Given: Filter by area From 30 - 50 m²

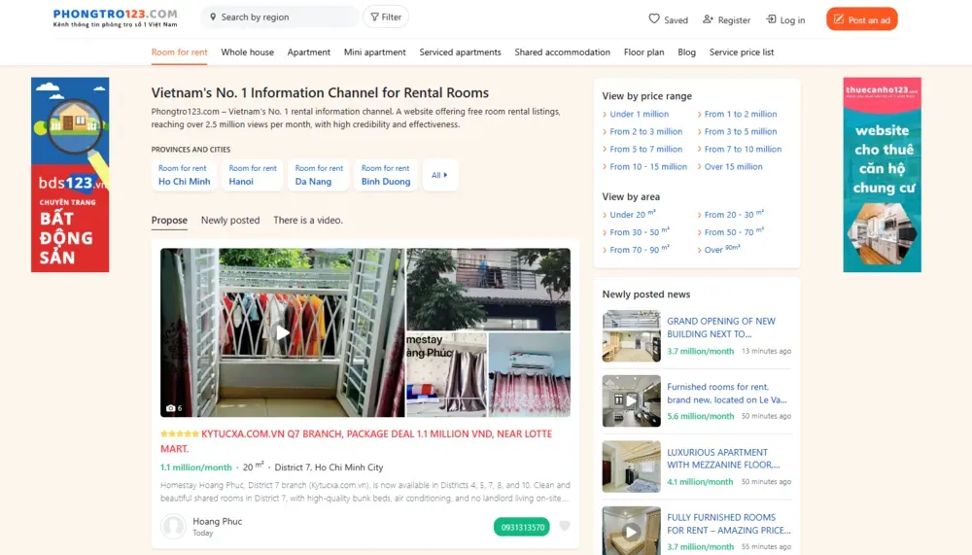Looking at the screenshot, I should click(640, 231).
